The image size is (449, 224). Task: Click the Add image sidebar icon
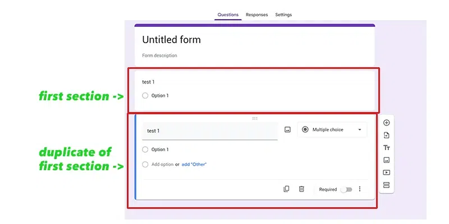[x=386, y=160]
